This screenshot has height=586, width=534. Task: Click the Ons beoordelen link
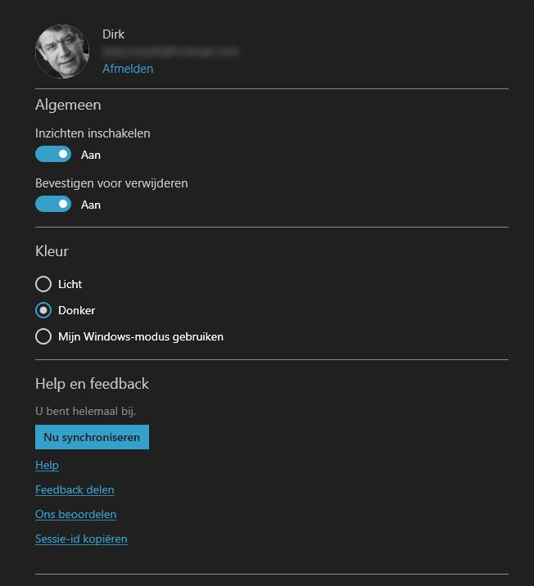coord(75,514)
